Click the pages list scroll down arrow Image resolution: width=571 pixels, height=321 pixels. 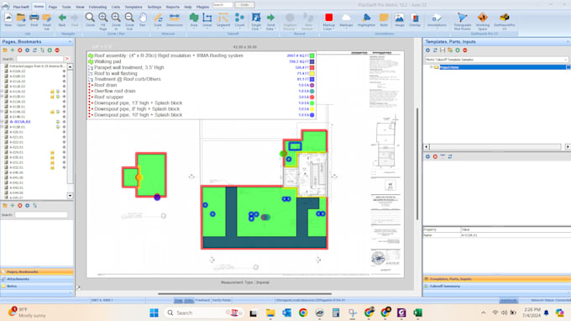coord(70,196)
